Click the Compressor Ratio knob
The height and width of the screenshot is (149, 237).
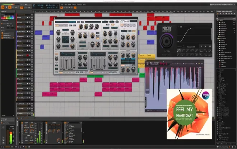26,131
